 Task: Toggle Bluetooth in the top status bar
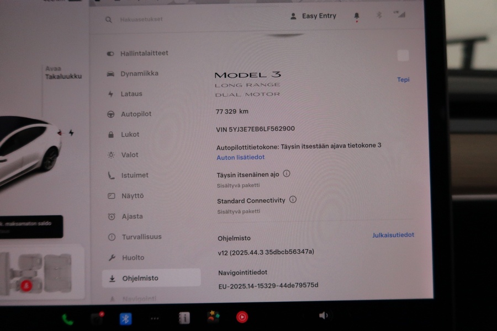(x=378, y=15)
